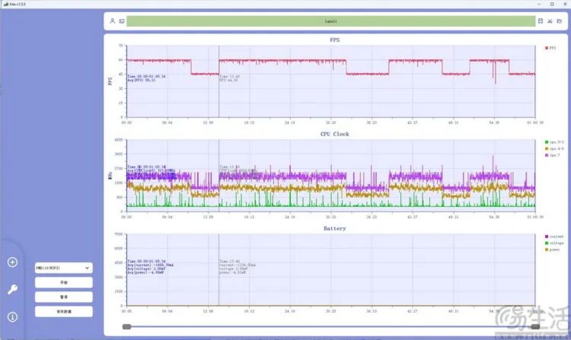Click the save data button in left panel
Viewport: 571px width, 340px height.
pyautogui.click(x=64, y=311)
